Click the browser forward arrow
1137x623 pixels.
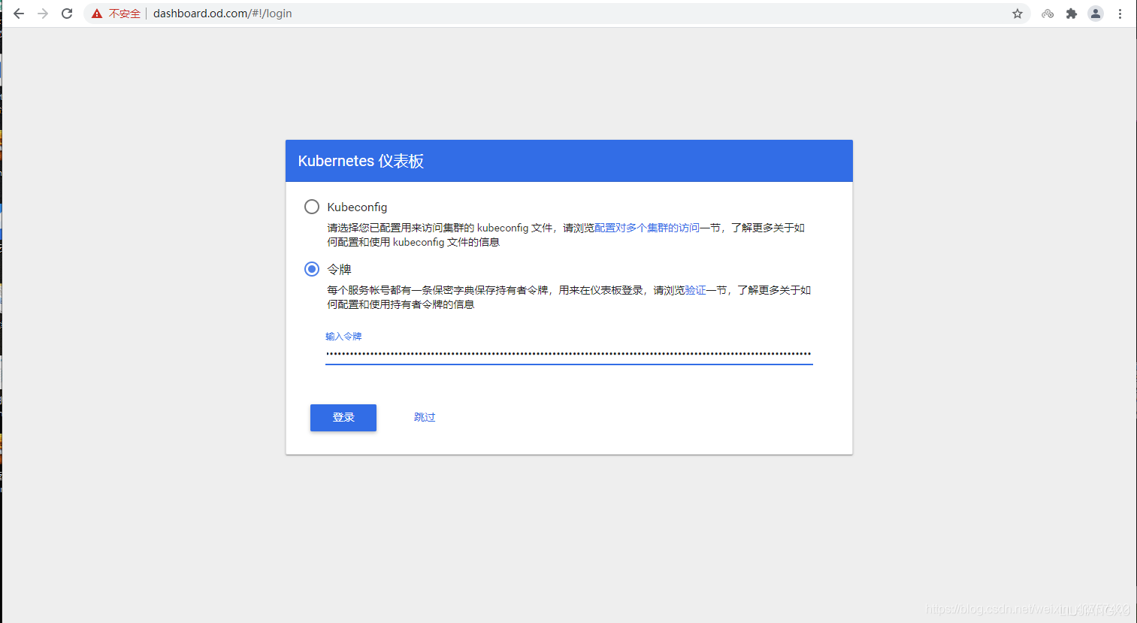(43, 14)
